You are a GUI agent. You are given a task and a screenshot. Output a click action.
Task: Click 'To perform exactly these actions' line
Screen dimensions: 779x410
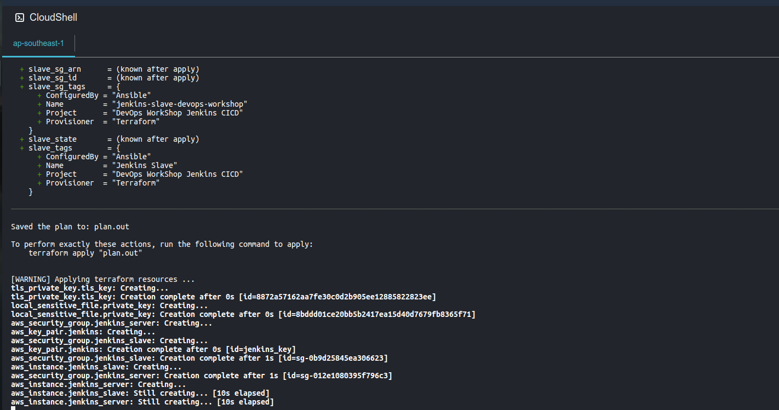point(162,244)
